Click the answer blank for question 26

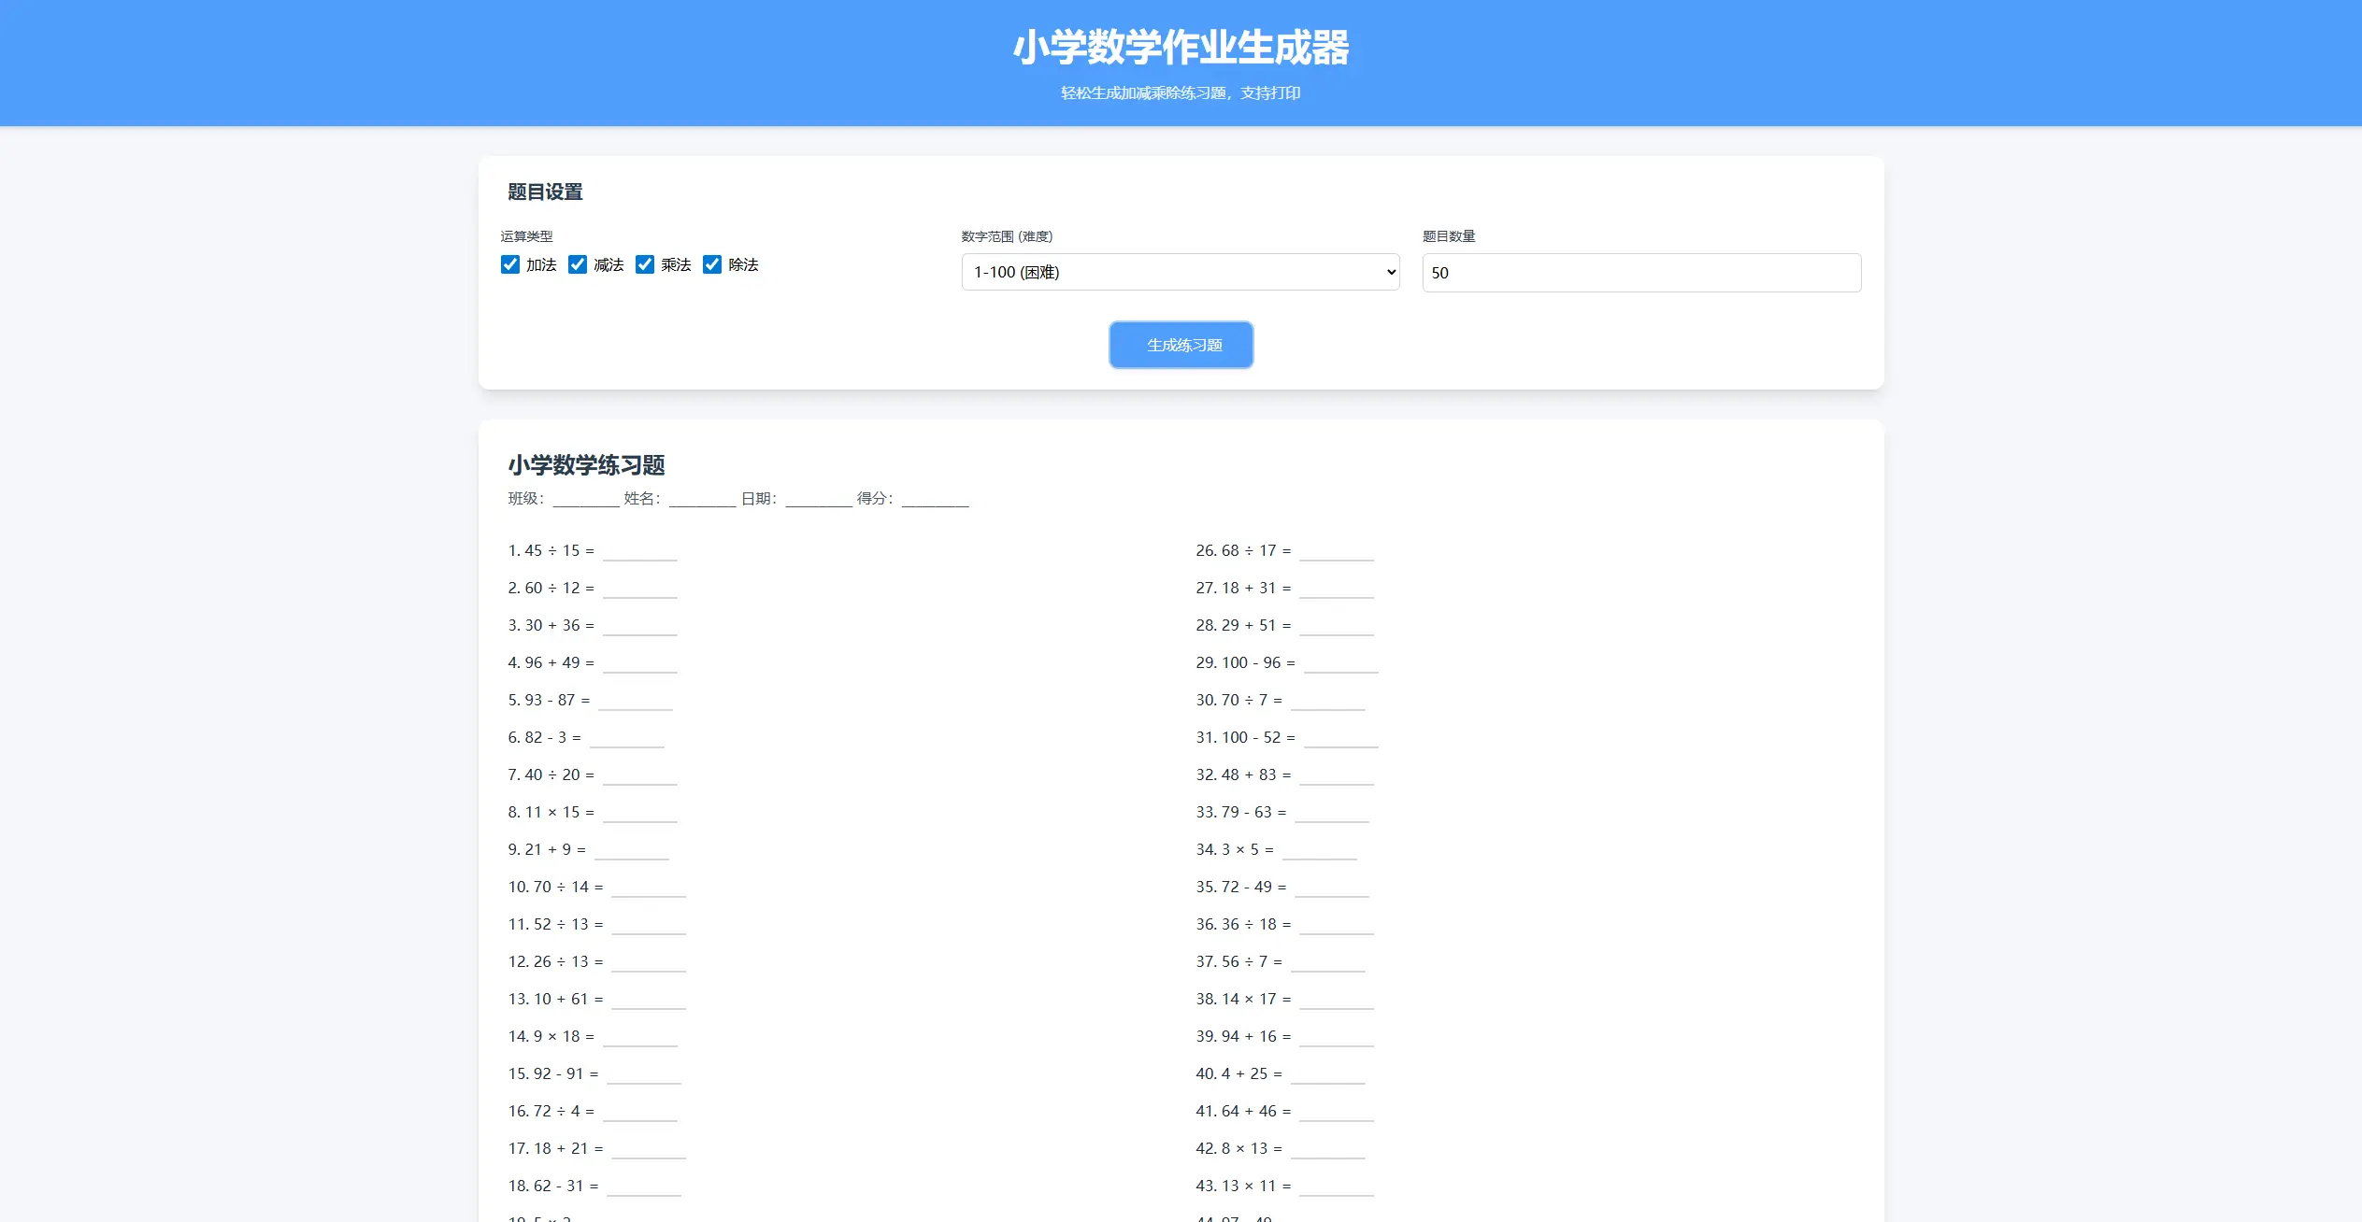click(1337, 553)
